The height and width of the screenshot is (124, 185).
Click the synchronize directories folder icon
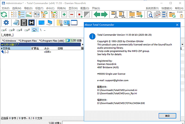[172, 15]
